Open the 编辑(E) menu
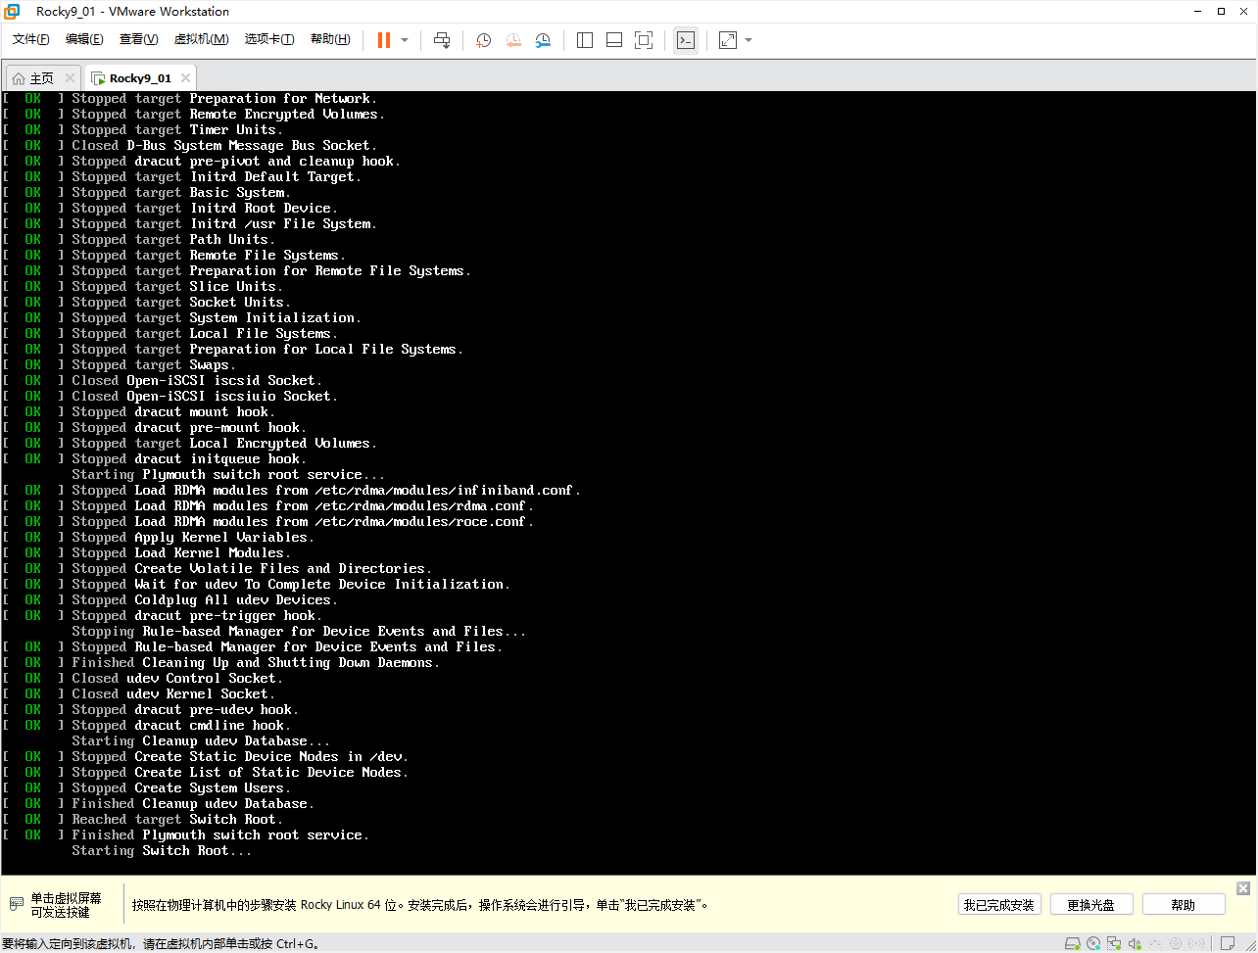 tap(84, 39)
